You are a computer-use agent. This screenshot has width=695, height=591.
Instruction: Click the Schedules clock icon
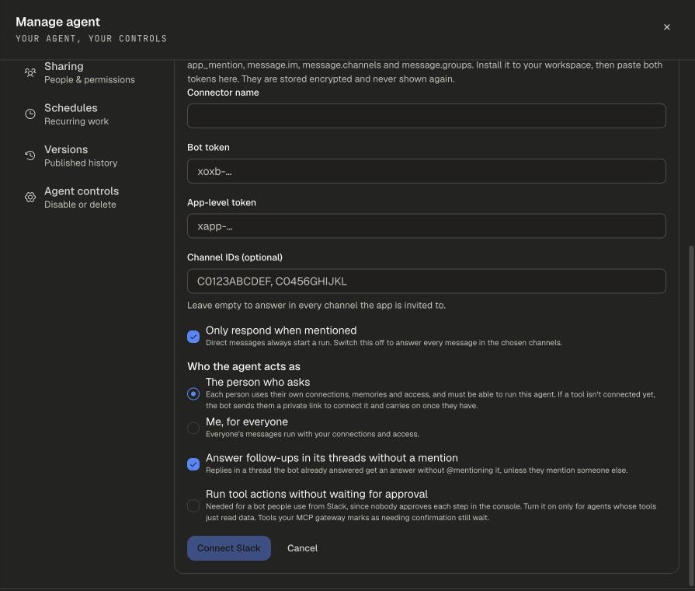pos(30,114)
